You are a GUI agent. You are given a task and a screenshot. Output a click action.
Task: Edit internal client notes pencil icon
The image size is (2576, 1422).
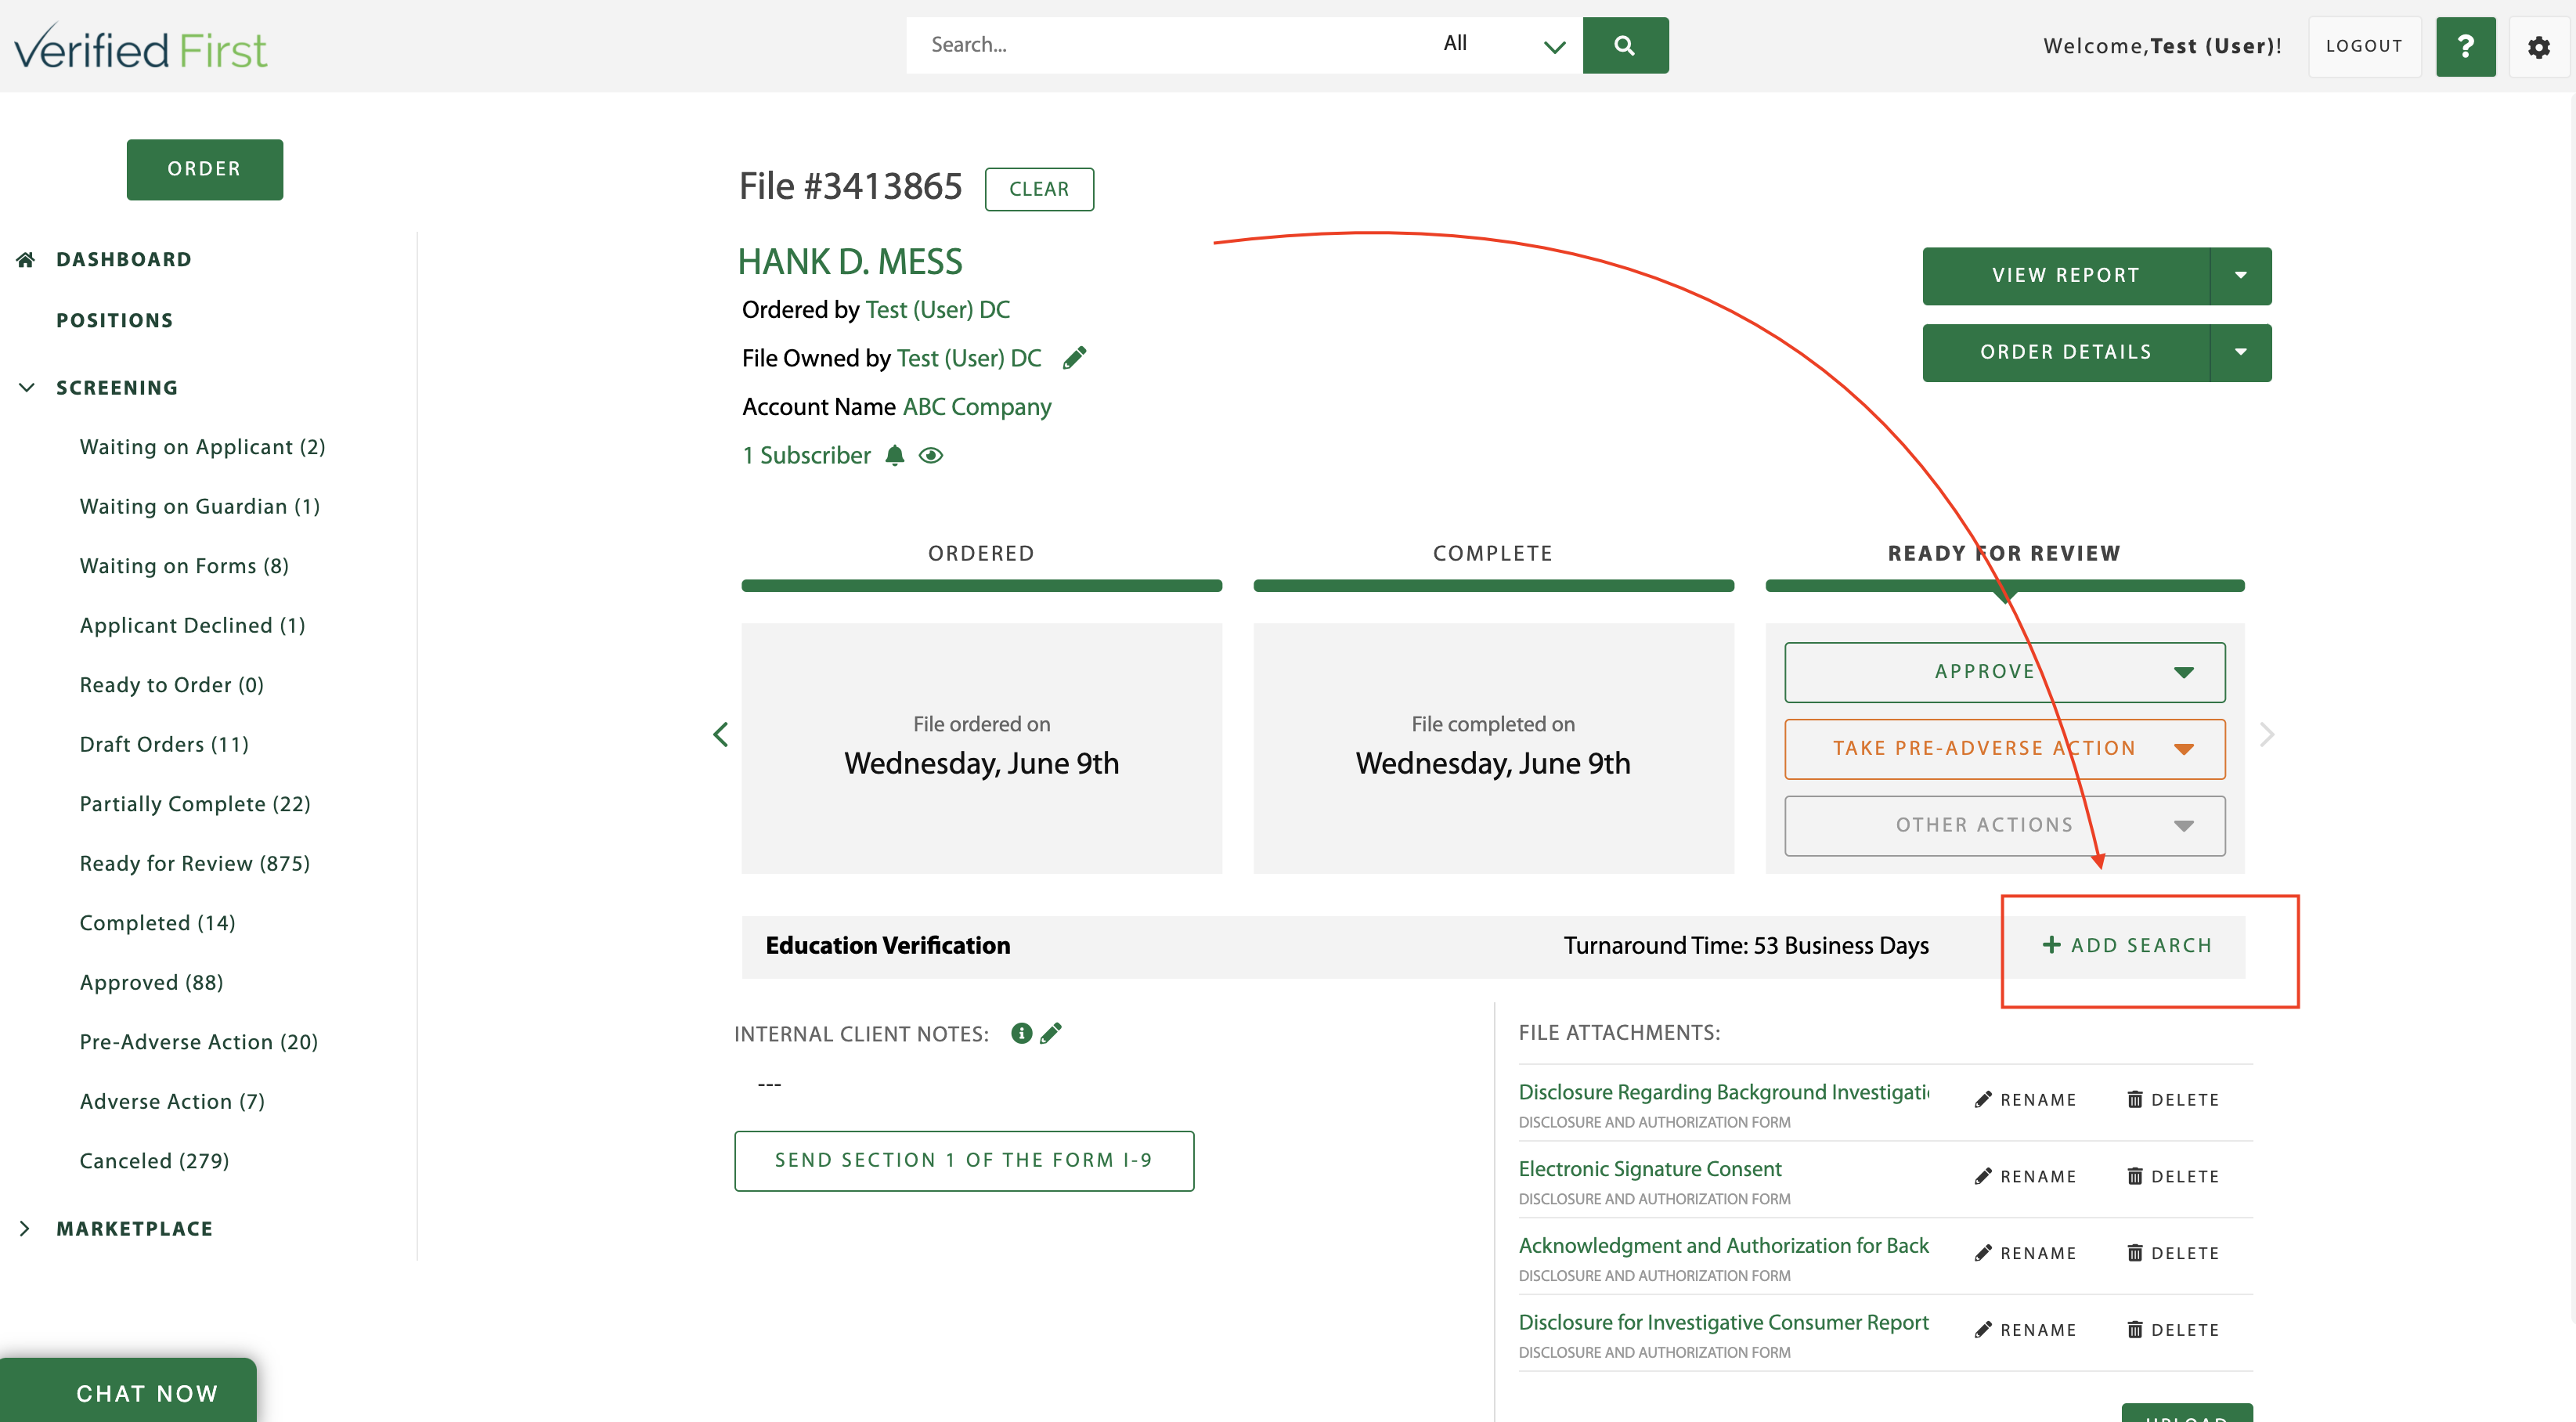pos(1051,1033)
